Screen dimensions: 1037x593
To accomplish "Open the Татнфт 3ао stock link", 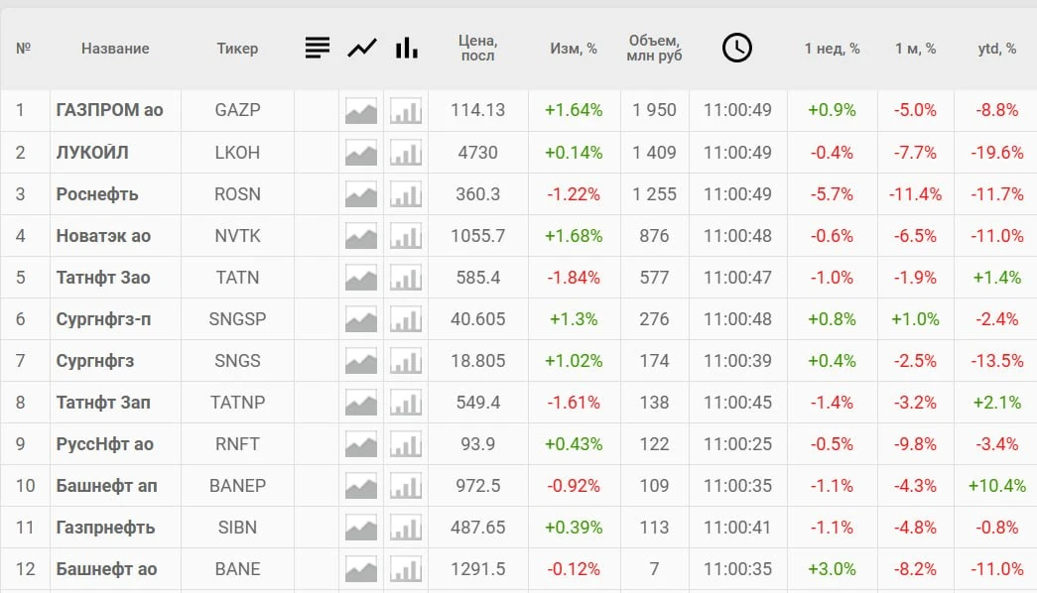I will tap(103, 278).
